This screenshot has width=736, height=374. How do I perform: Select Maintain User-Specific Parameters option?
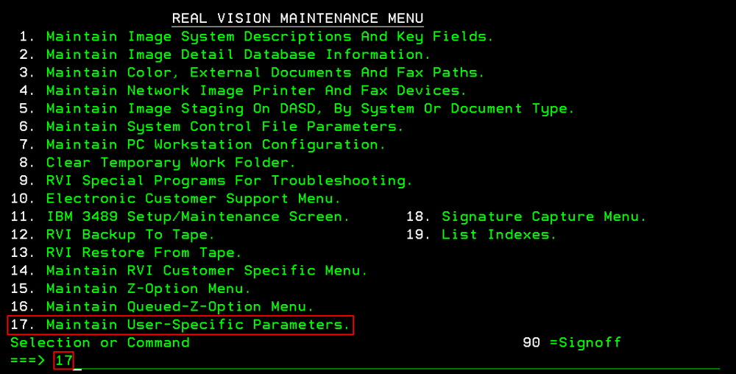[x=180, y=325]
